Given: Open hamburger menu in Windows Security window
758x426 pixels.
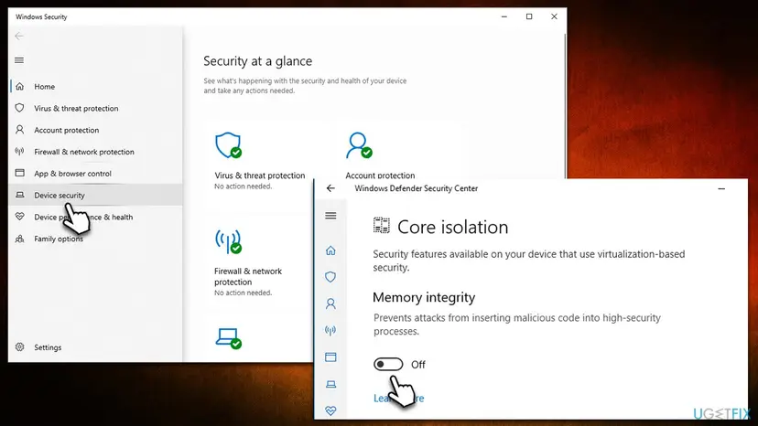Looking at the screenshot, I should pyautogui.click(x=19, y=60).
